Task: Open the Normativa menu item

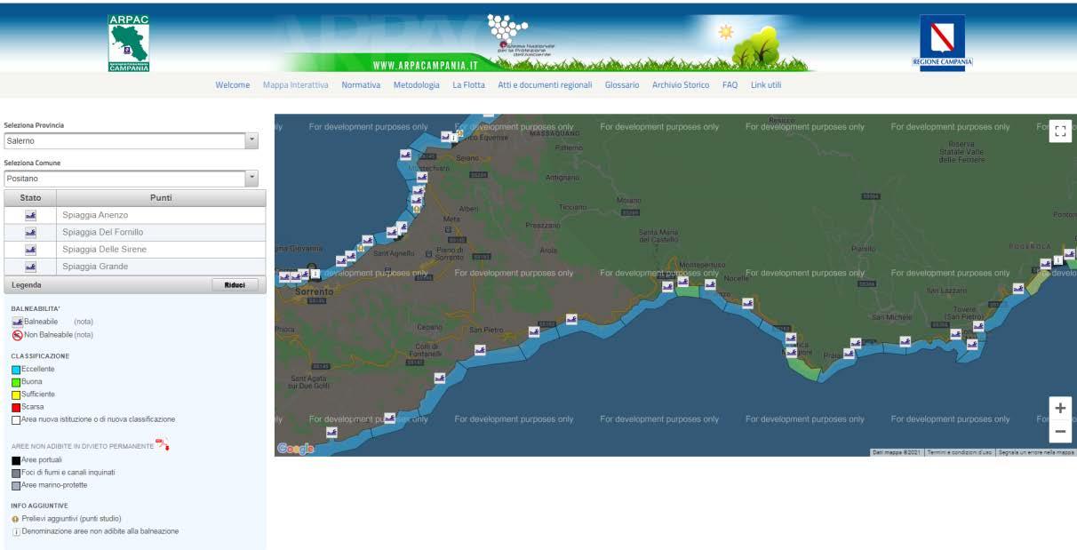Action: (361, 85)
